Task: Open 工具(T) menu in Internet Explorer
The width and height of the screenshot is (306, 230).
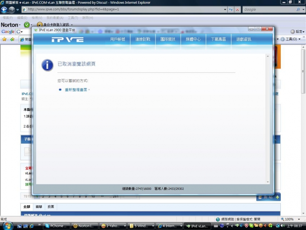Action: pos(73,18)
